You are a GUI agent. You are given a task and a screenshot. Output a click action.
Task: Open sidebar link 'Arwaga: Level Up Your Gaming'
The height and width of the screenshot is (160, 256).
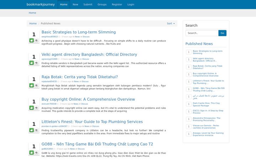(208, 134)
